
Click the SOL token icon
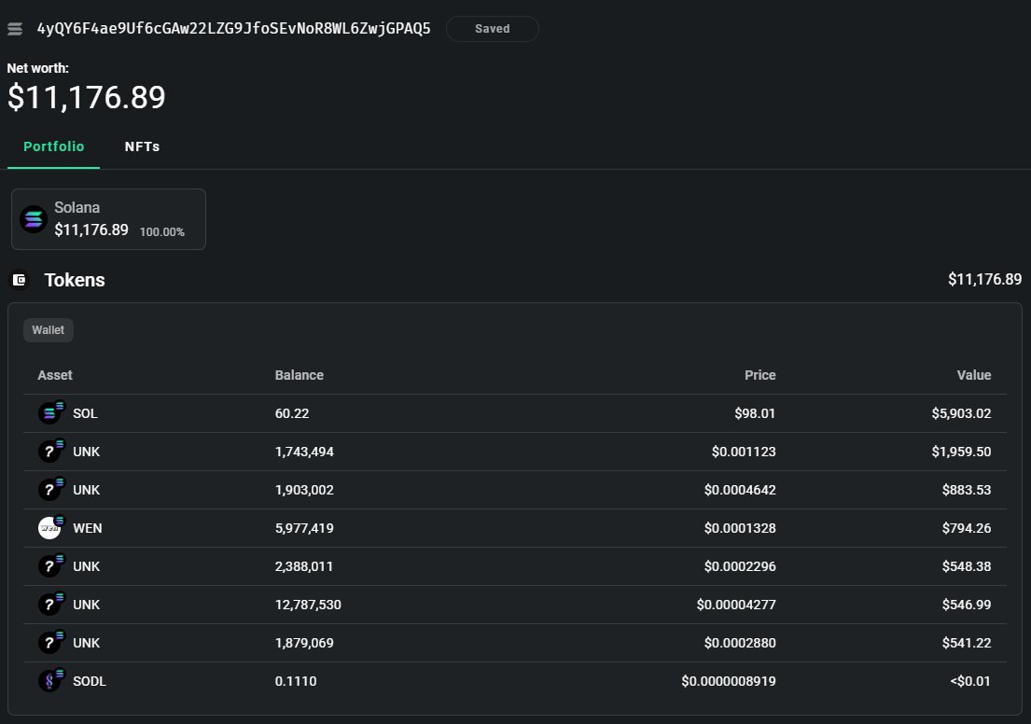pyautogui.click(x=50, y=412)
